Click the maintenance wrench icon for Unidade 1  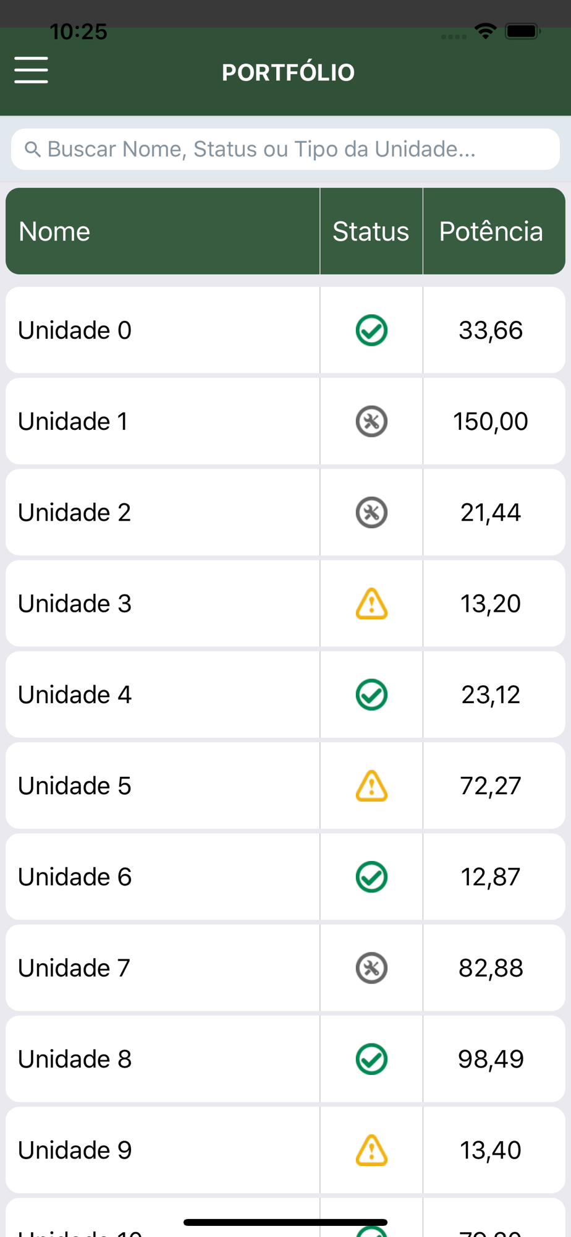[371, 421]
